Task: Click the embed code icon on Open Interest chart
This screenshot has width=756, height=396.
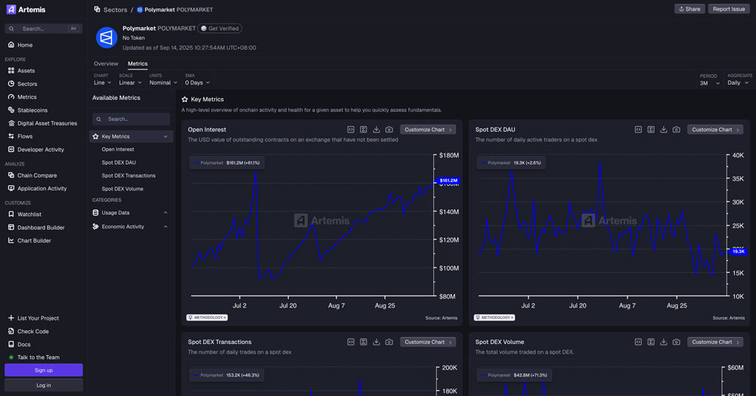Action: [351, 130]
